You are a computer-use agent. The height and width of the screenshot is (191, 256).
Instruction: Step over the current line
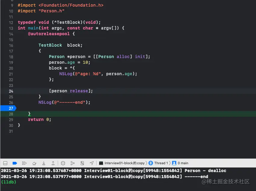[x=34, y=163]
